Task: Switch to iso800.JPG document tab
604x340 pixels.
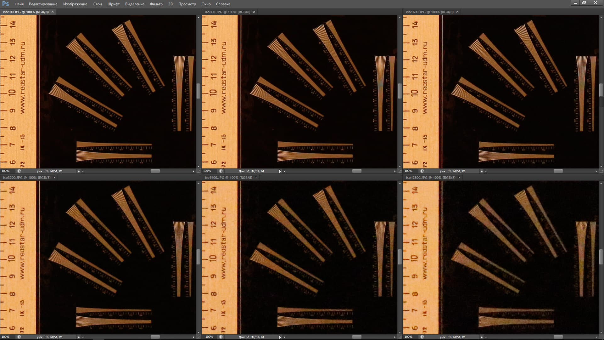Action: [227, 12]
